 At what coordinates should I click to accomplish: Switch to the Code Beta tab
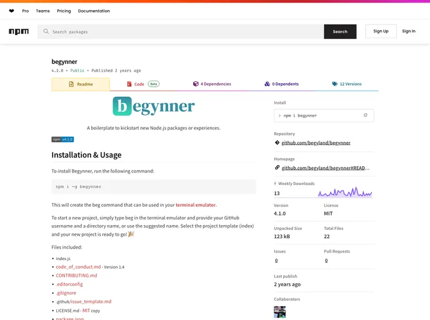click(143, 84)
